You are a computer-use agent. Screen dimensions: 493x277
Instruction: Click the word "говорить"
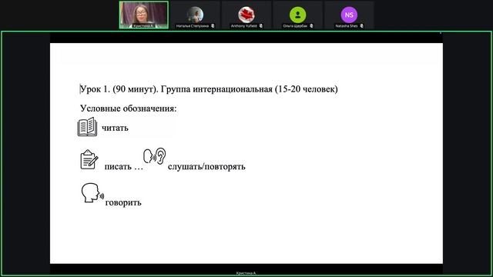tap(123, 202)
